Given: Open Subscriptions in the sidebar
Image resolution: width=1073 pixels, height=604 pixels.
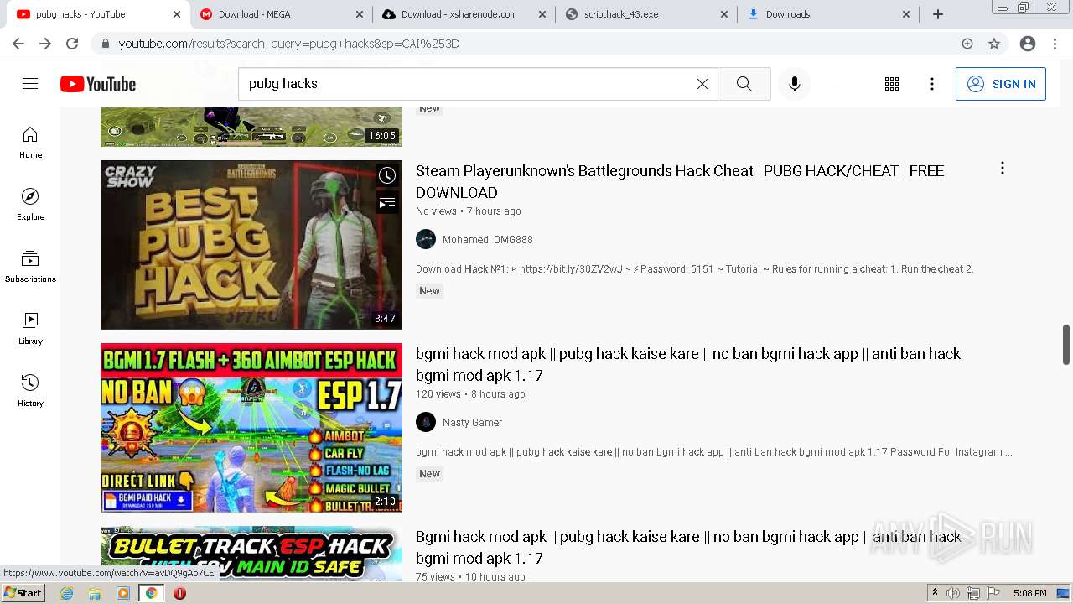Looking at the screenshot, I should click(30, 267).
